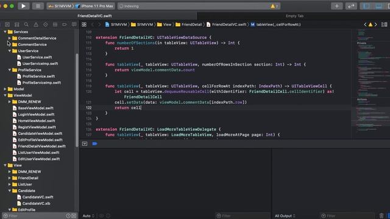Screen dimensions: 390x219
Task: Collapse the Services folder
Action: point(5,32)
